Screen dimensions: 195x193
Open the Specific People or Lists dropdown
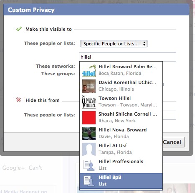(x=114, y=44)
